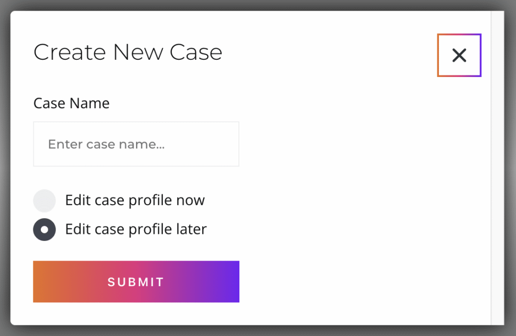Choose the unselected grey radio circle
The height and width of the screenshot is (336, 516).
click(44, 201)
